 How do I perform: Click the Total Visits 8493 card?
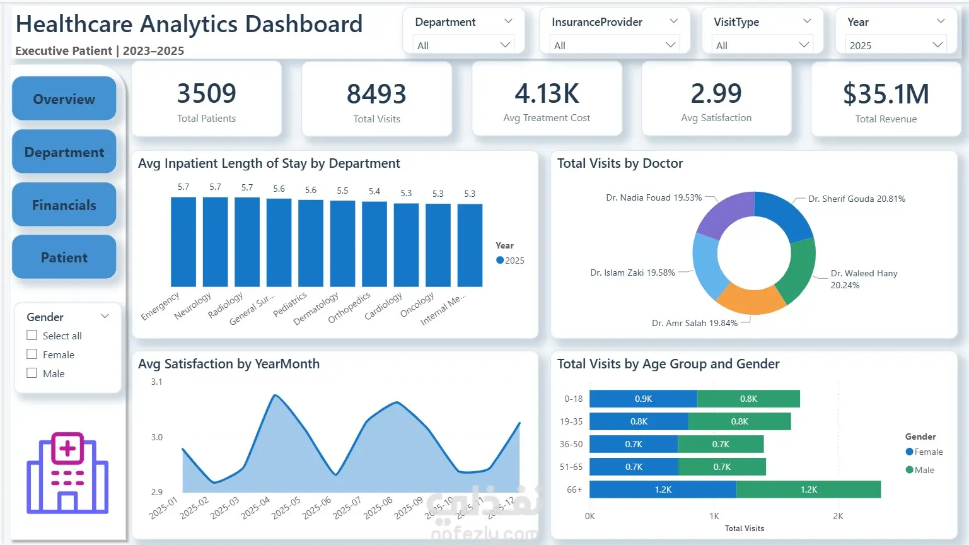pyautogui.click(x=377, y=99)
